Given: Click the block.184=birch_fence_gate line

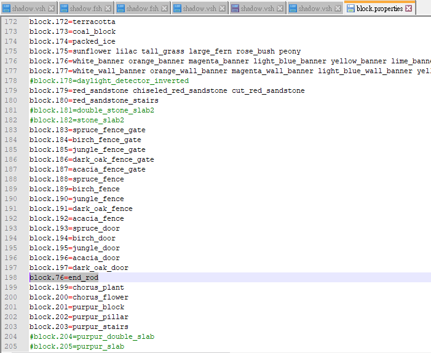Looking at the screenshot, I should (85, 140).
